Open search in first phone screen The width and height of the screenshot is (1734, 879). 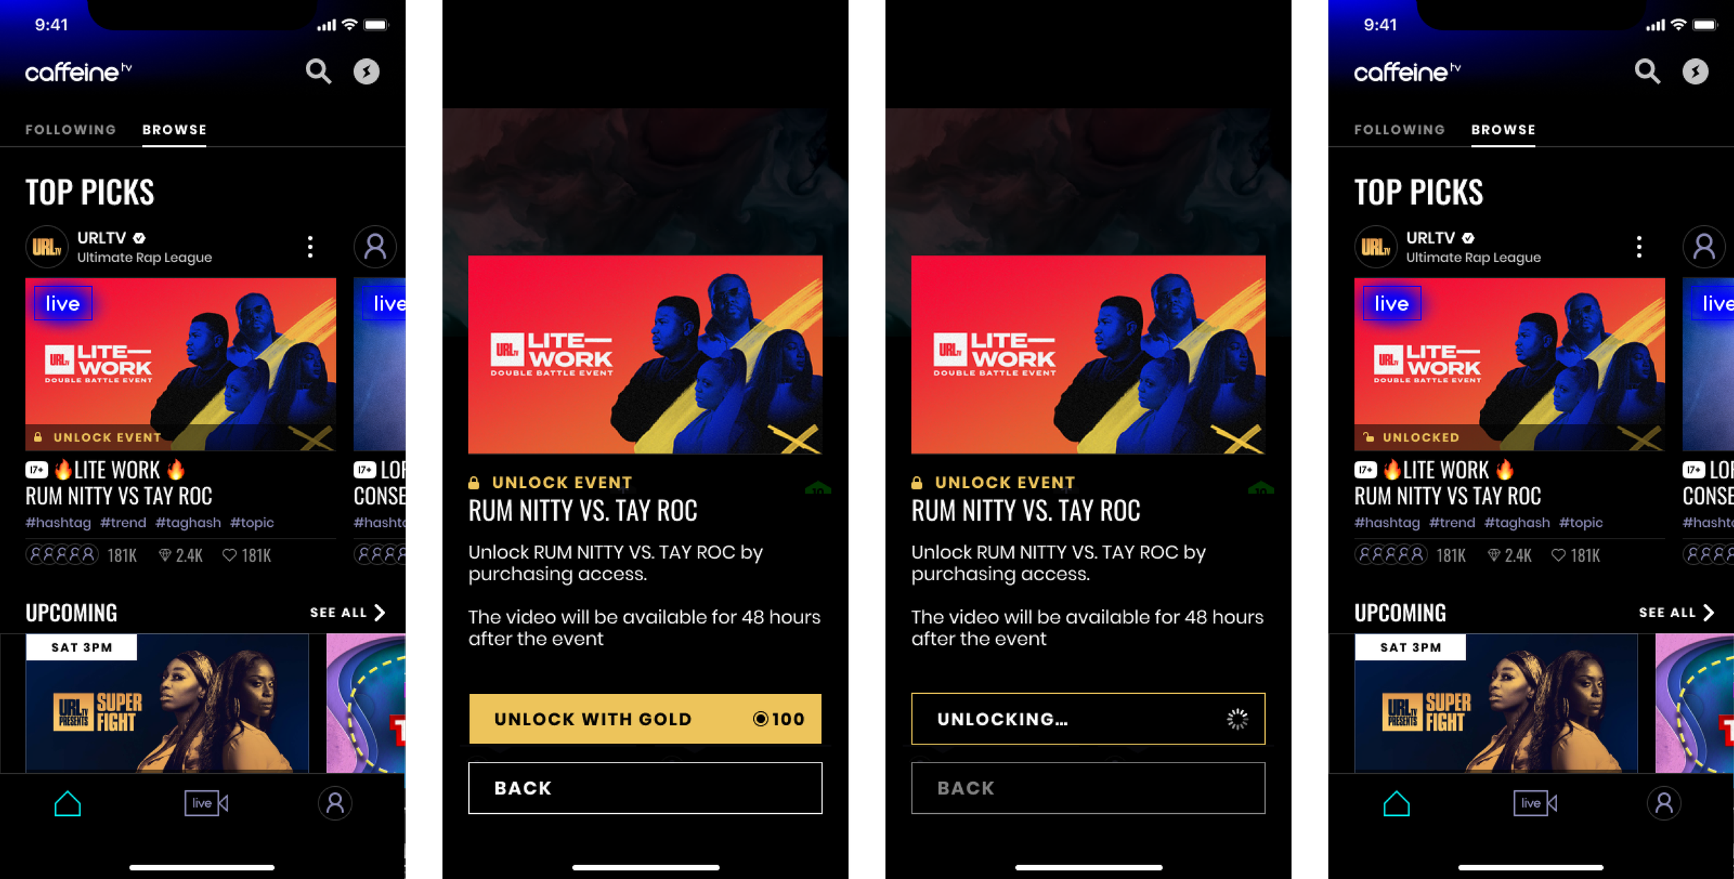318,71
